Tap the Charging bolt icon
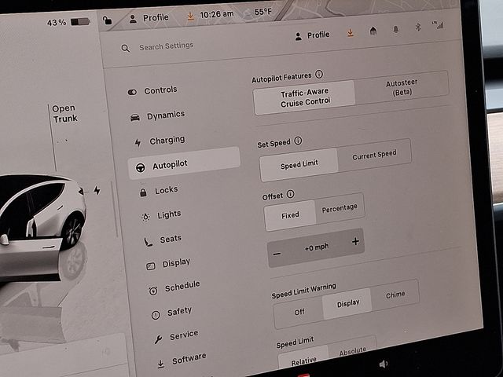Image resolution: width=503 pixels, height=377 pixels. [x=138, y=143]
